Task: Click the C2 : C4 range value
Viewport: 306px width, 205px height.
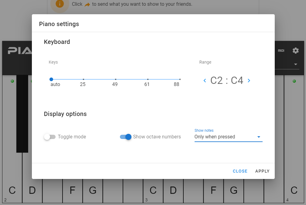Action: (x=227, y=81)
